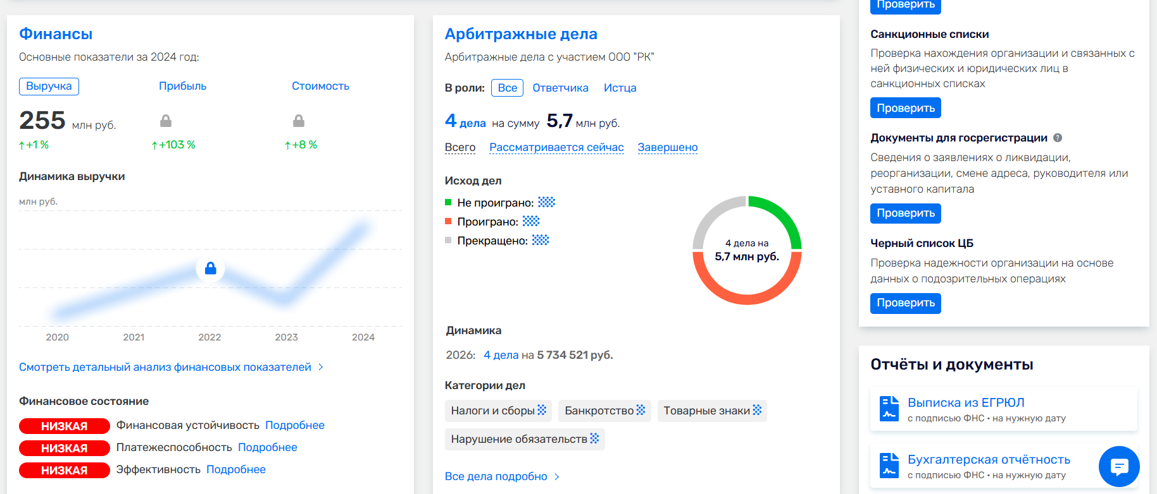The image size is (1157, 494).
Task: Click the lock icon under Стоимость
Action: coord(299,121)
